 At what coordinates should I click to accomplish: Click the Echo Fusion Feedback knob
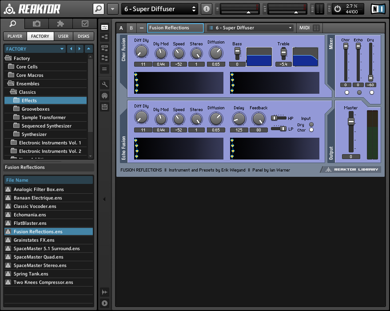259,119
